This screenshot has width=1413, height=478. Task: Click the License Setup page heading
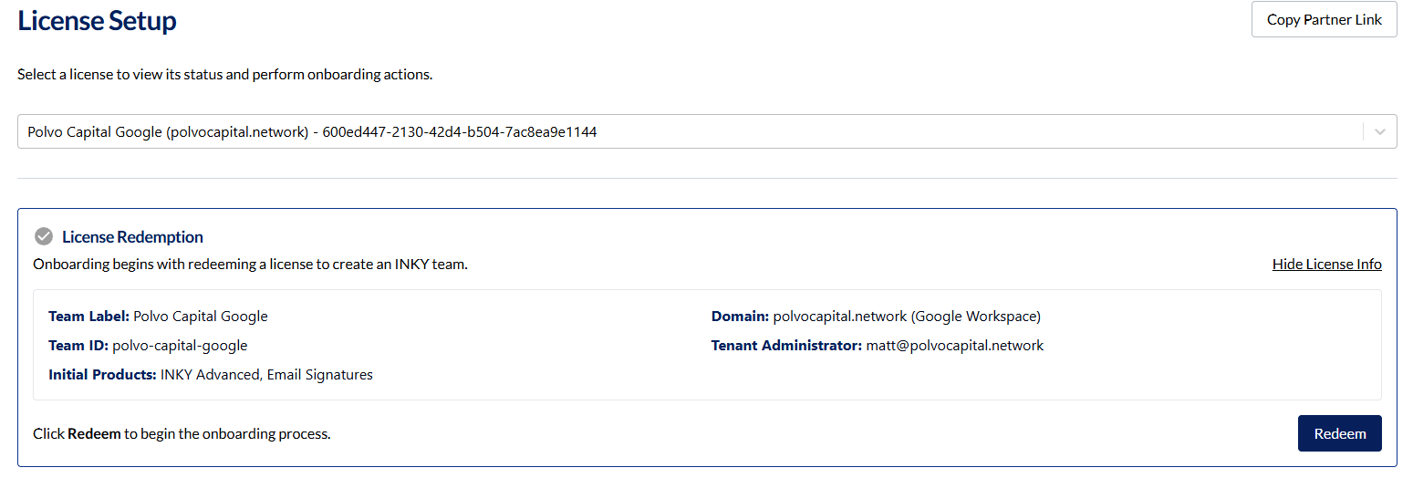(98, 21)
